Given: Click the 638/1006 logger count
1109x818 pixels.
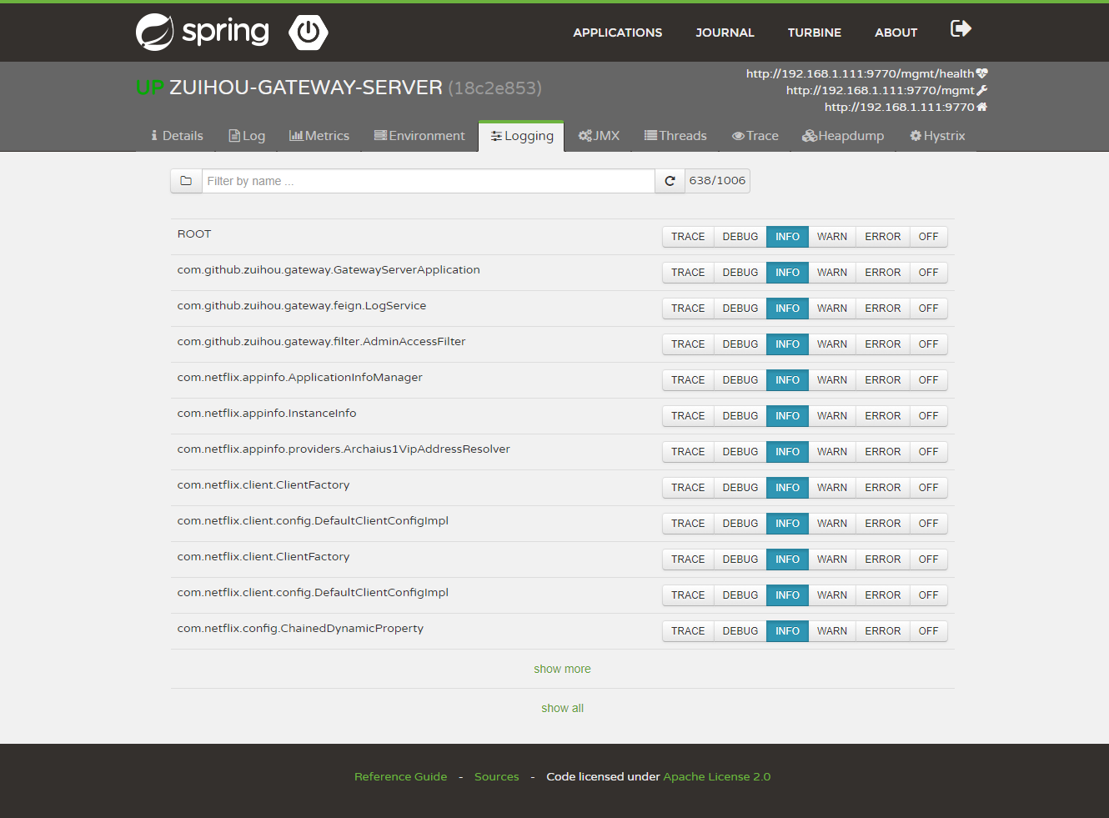Looking at the screenshot, I should click(x=717, y=181).
